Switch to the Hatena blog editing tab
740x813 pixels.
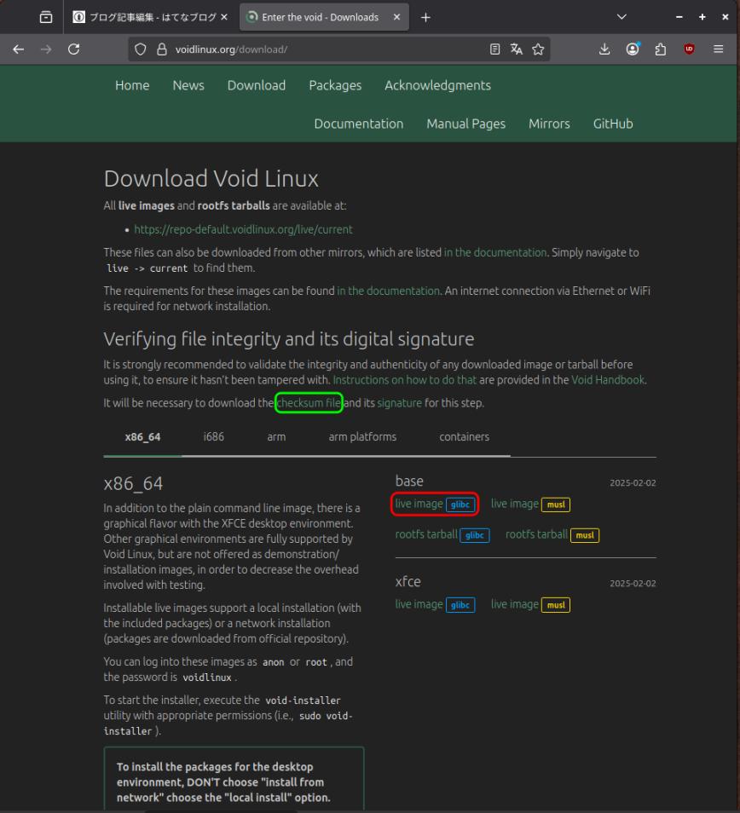tap(149, 17)
